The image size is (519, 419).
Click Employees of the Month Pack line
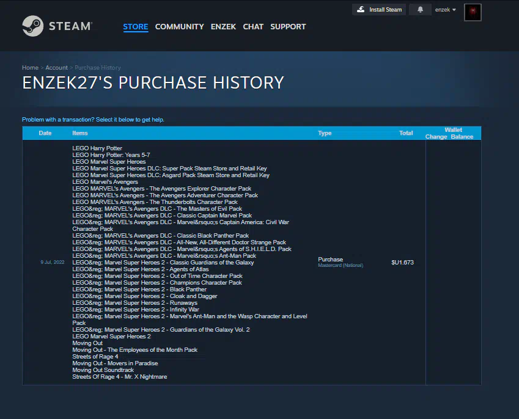coord(134,350)
